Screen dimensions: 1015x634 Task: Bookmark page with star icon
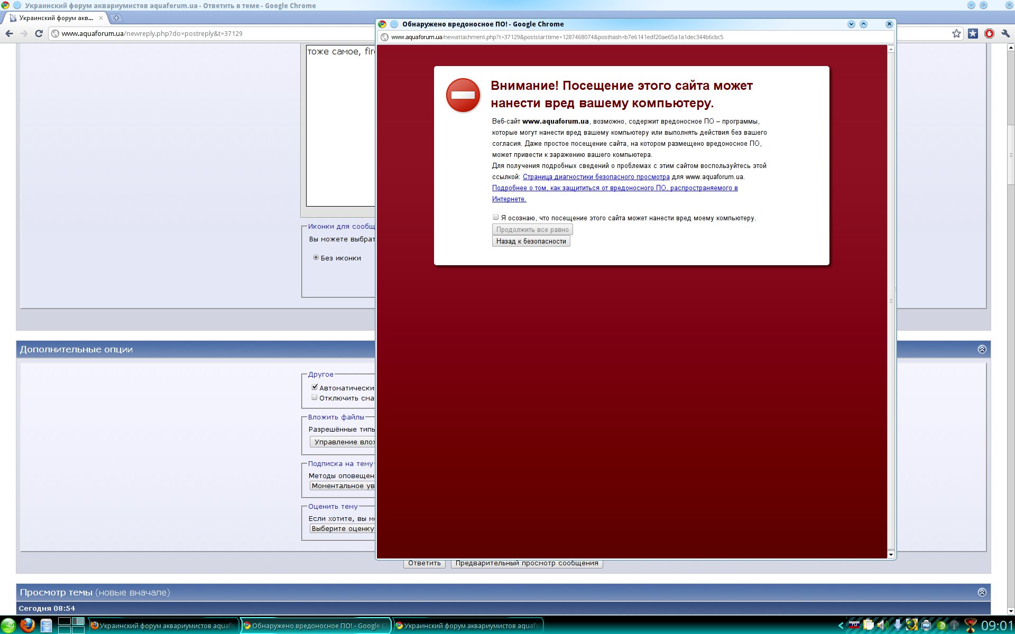point(956,33)
